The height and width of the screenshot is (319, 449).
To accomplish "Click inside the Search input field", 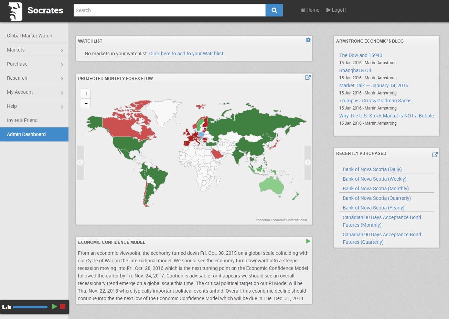I will pyautogui.click(x=170, y=10).
